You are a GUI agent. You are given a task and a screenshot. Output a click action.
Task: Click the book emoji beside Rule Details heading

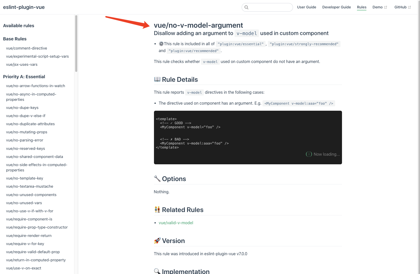tap(157, 79)
